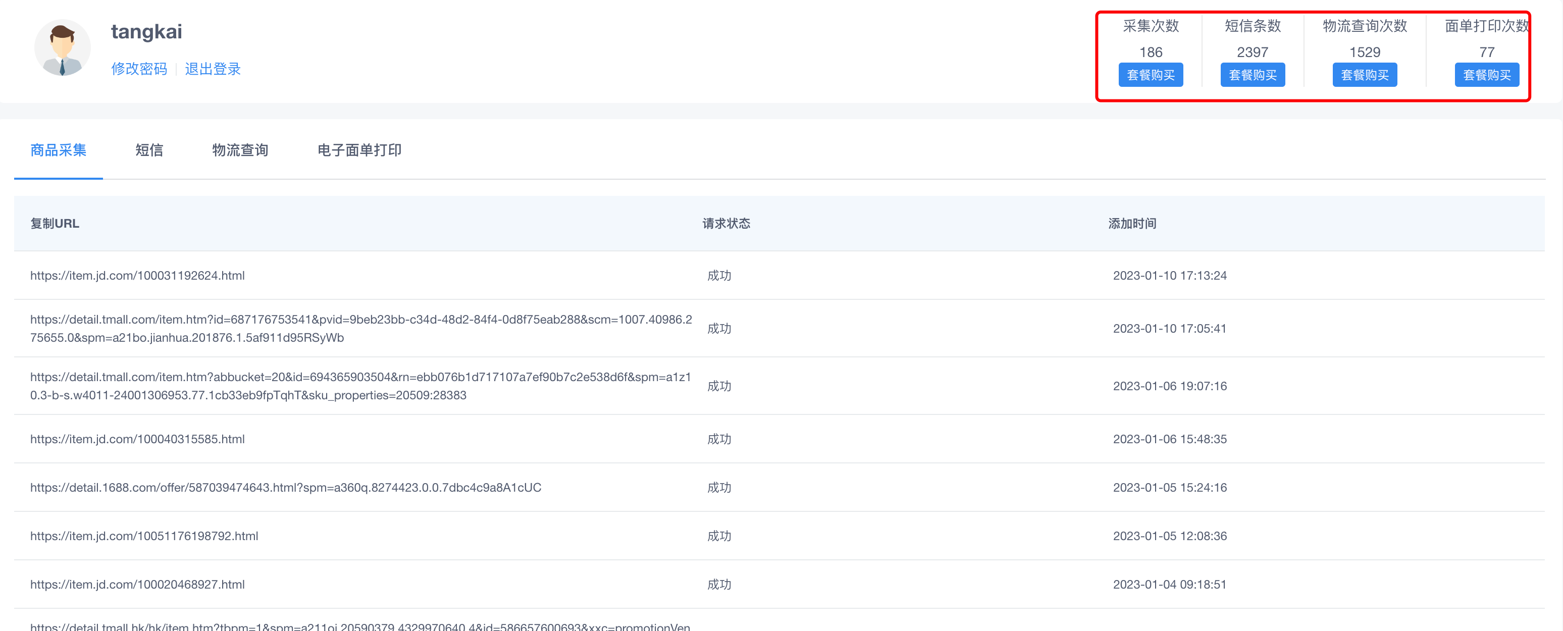
Task: Switch to the 短信 tab
Action: pos(149,150)
